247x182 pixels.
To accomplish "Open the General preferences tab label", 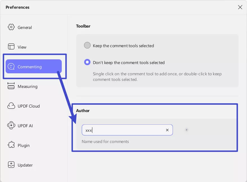I will point(25,28).
